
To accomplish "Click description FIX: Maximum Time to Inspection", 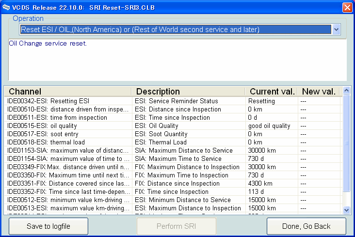I will pyautogui.click(x=181, y=175).
